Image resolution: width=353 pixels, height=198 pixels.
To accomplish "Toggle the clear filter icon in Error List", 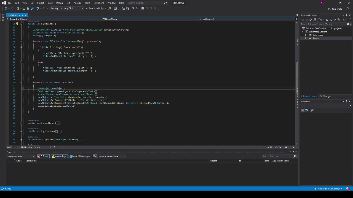I will (x=95, y=156).
